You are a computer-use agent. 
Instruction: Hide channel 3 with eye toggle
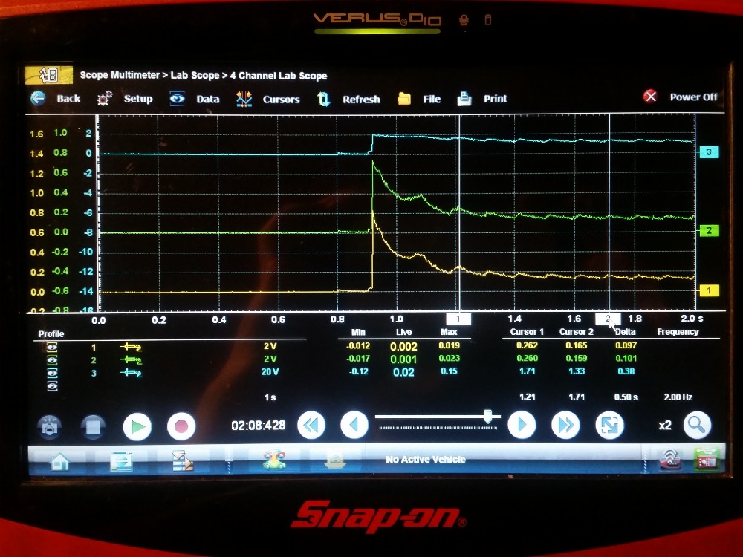tap(52, 372)
